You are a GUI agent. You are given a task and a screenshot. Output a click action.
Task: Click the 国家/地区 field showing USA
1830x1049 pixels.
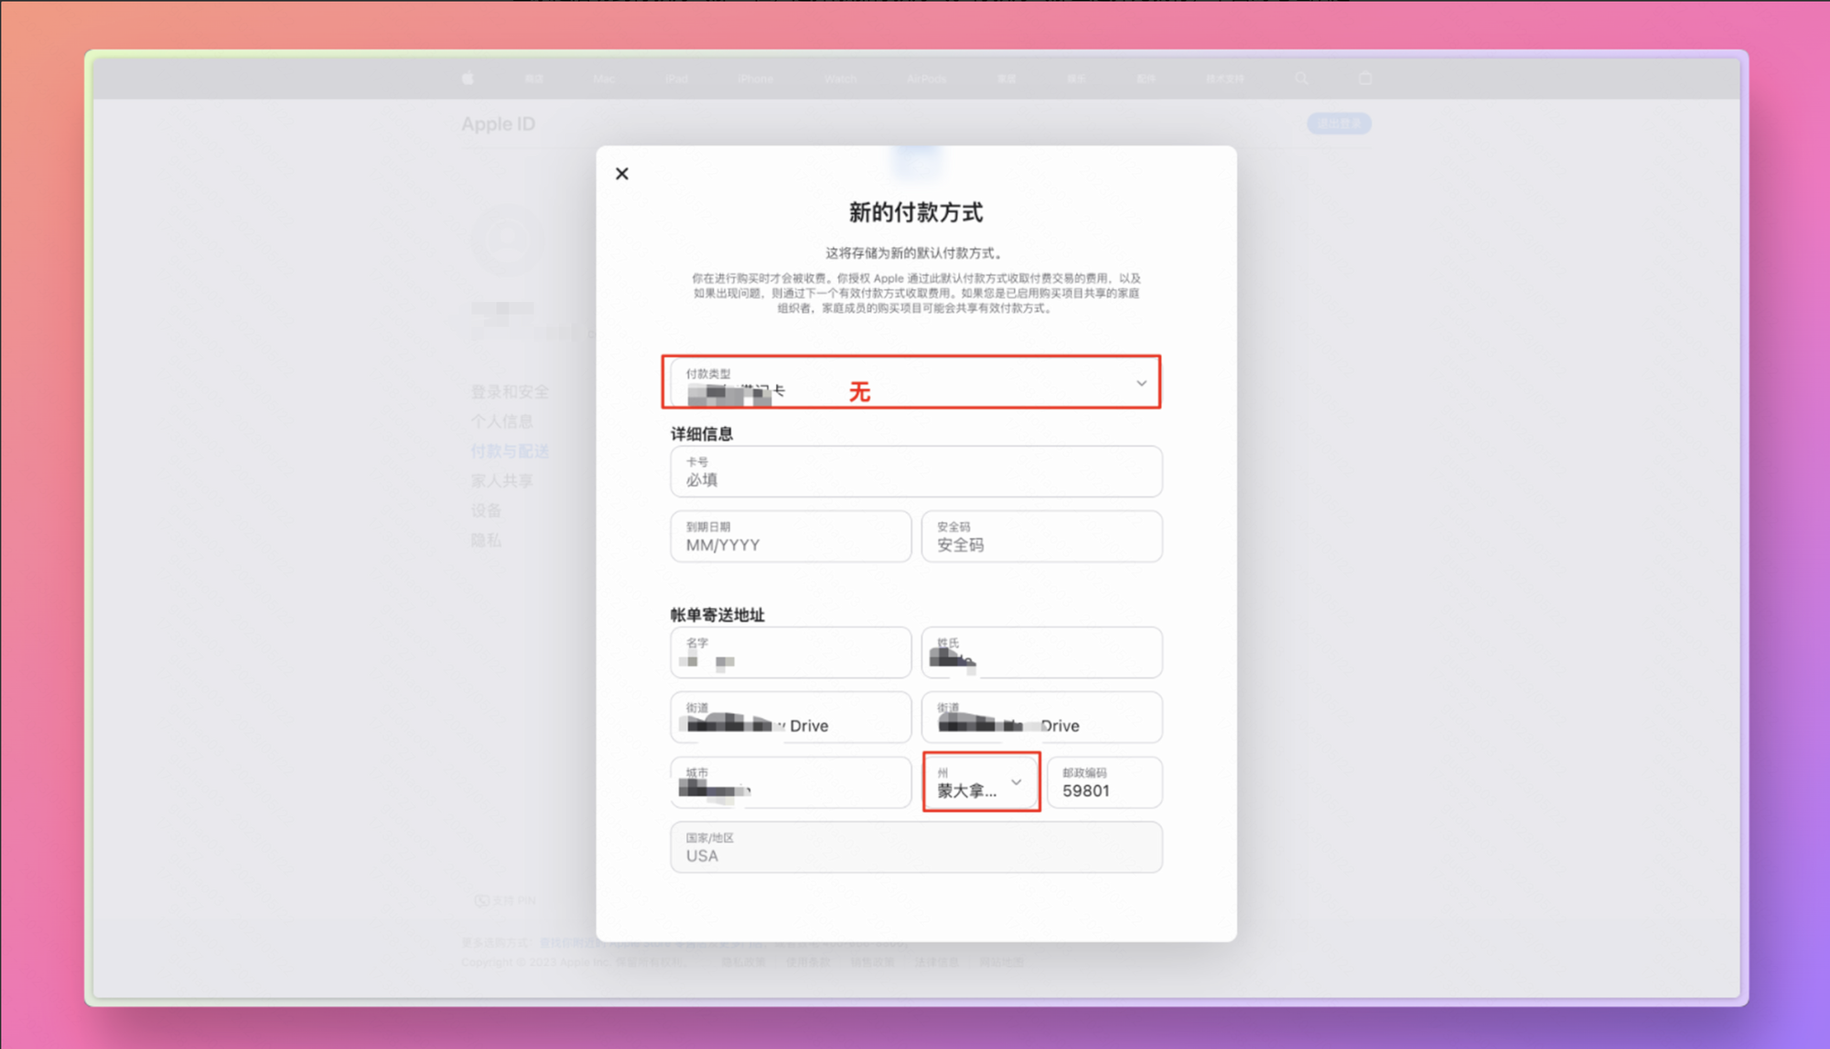(916, 847)
